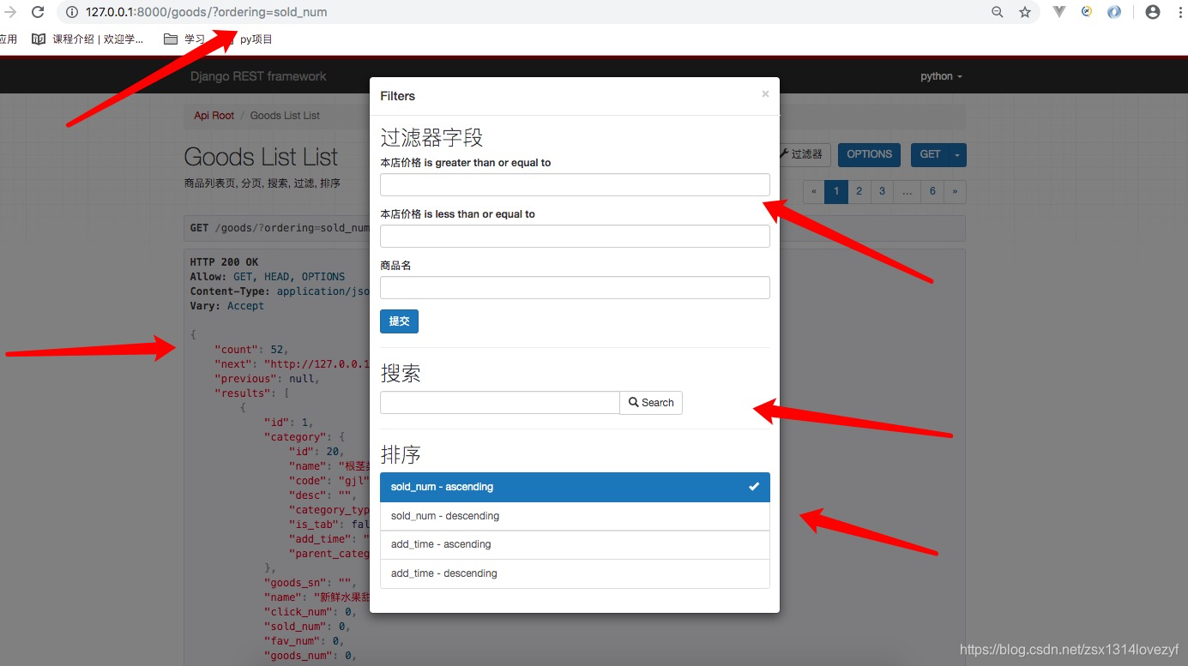Click the Goods List List breadcrumb
This screenshot has width=1188, height=666.
285,116
